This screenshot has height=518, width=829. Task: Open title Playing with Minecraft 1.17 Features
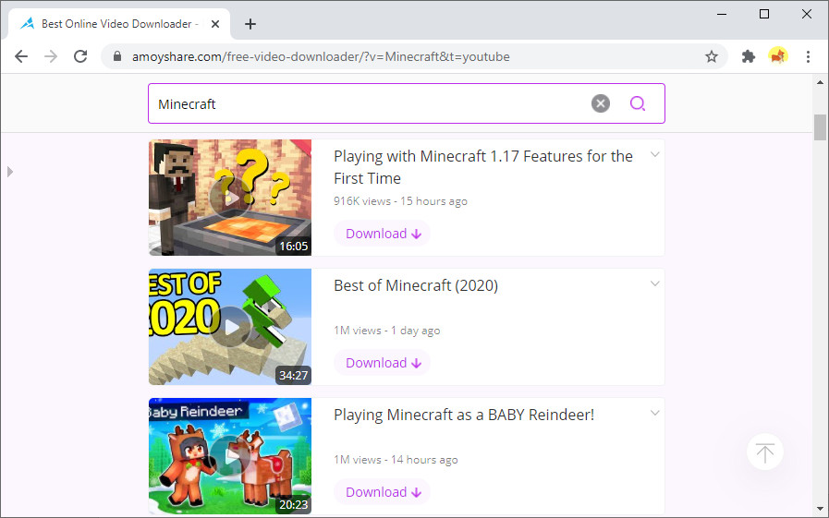tap(483, 167)
